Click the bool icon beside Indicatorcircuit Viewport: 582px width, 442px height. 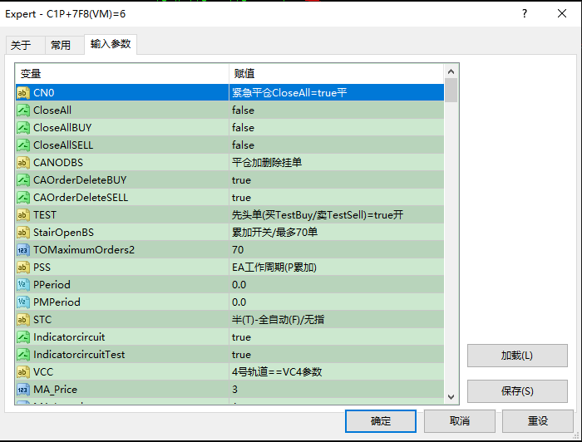[23, 336]
